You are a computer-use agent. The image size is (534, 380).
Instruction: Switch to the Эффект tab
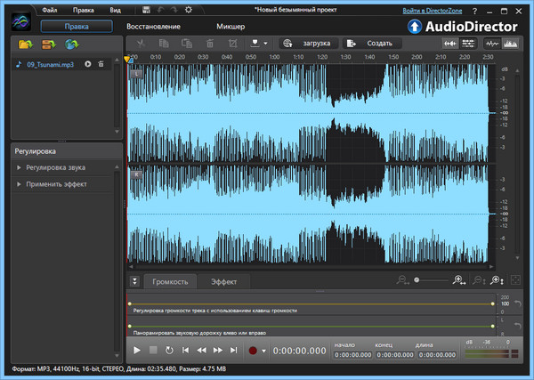pyautogui.click(x=223, y=281)
